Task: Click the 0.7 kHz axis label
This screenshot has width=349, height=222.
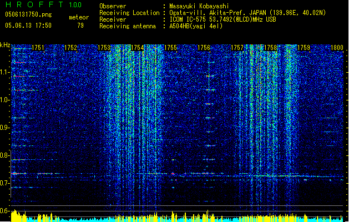Action: tap(5, 183)
